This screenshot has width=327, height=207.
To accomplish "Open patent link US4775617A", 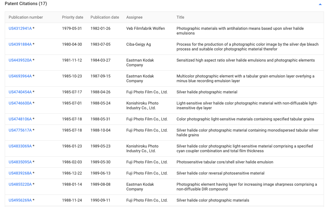I will tap(20, 130).
